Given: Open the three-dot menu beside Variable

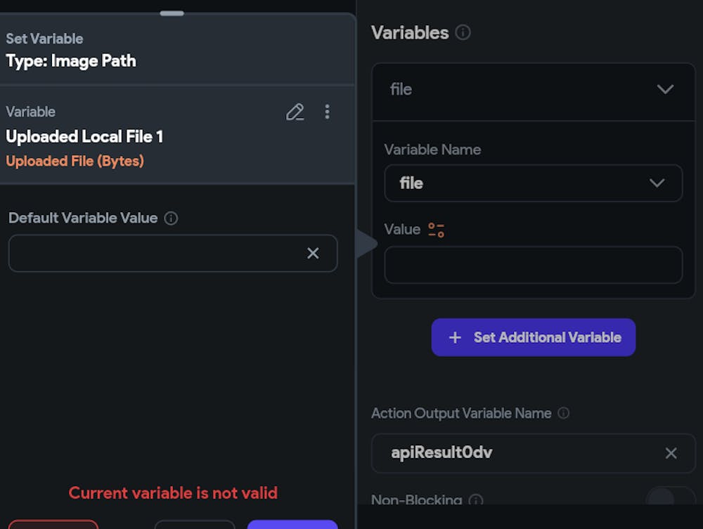Looking at the screenshot, I should [327, 112].
